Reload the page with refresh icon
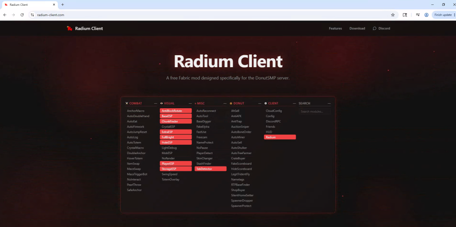Image resolution: width=456 pixels, height=227 pixels. click(x=22, y=15)
